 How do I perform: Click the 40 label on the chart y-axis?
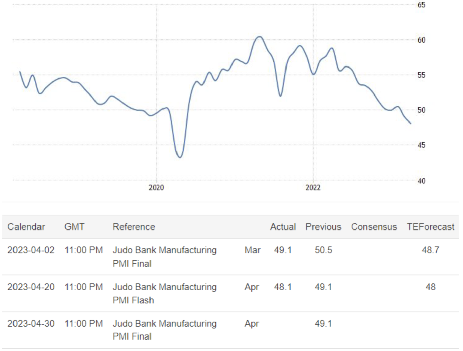click(x=421, y=181)
